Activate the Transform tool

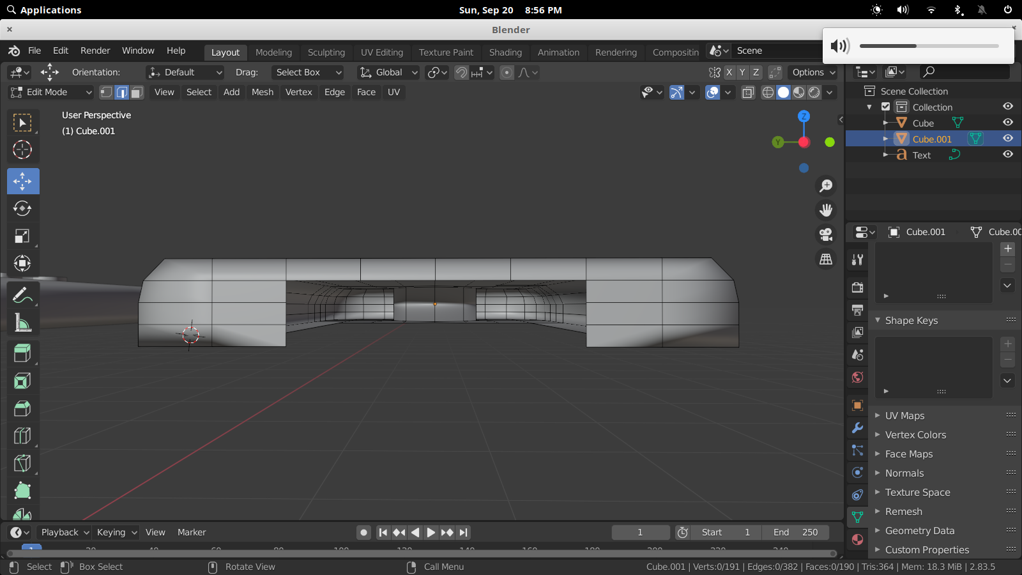coord(22,263)
